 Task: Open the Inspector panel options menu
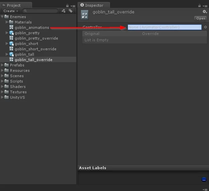(x=205, y=6)
